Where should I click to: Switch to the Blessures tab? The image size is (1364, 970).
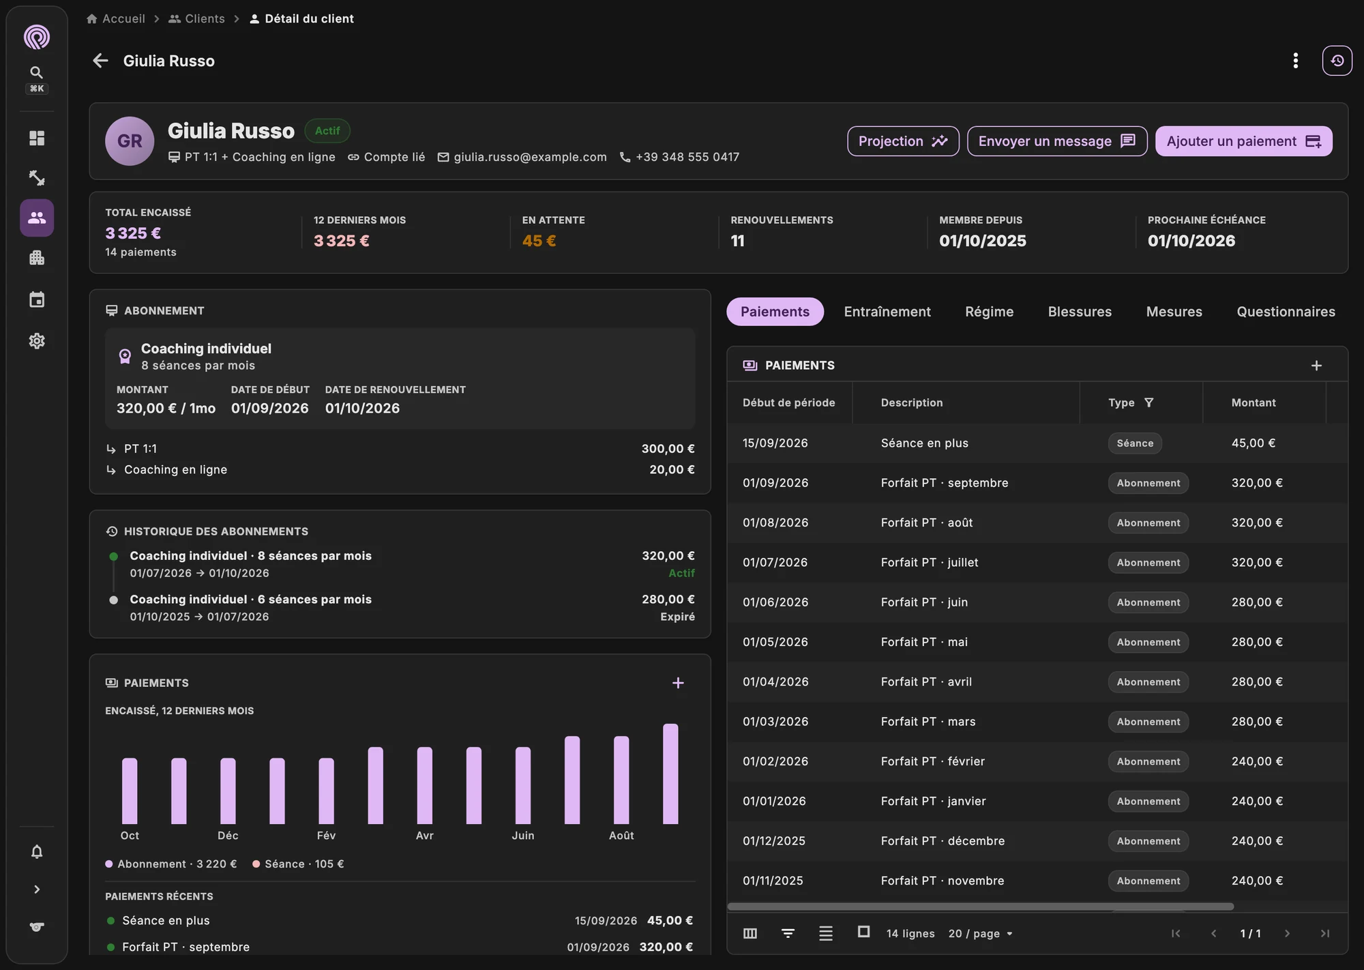coord(1080,312)
